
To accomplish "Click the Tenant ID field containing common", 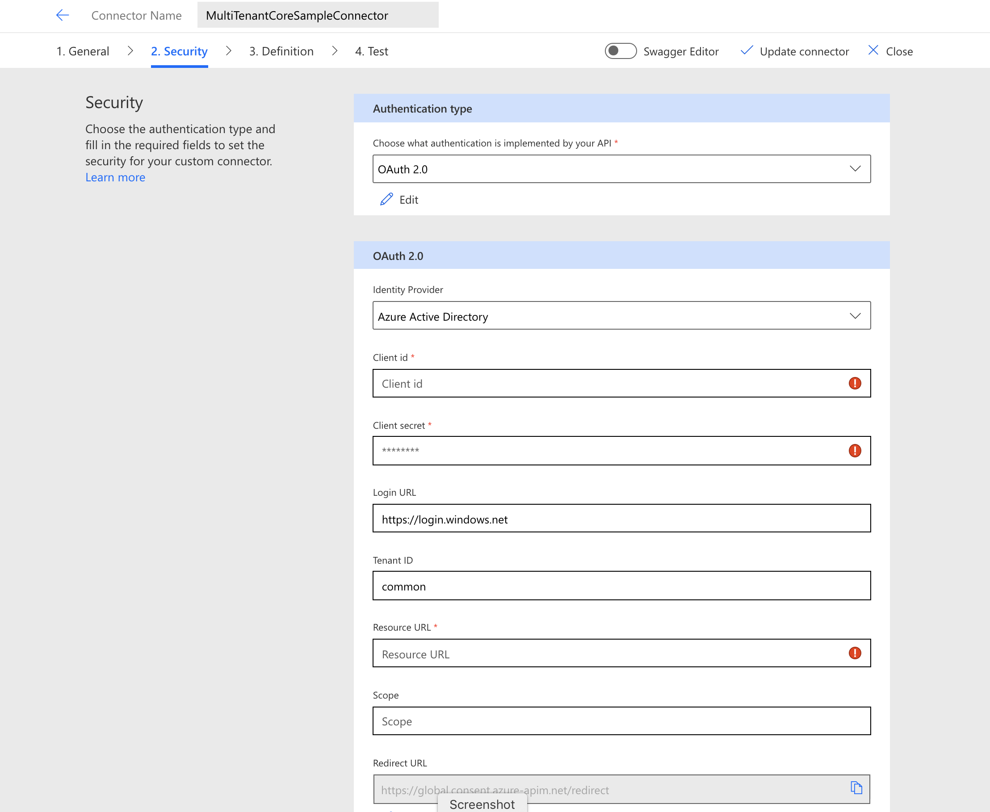I will (621, 586).
